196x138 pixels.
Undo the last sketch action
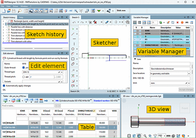click(x=74, y=22)
